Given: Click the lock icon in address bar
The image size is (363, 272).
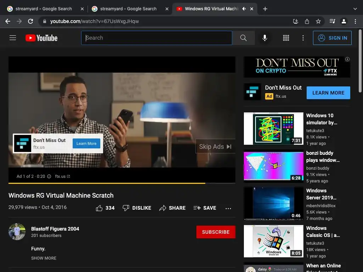Looking at the screenshot, I should pos(45,21).
